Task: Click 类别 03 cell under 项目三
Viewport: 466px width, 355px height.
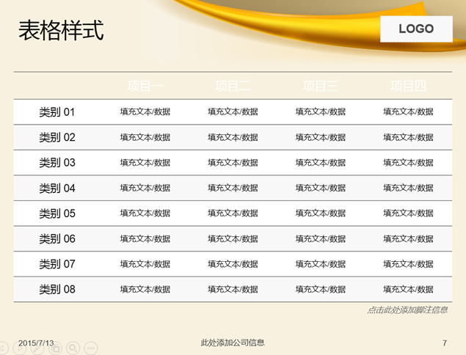Action: click(321, 163)
